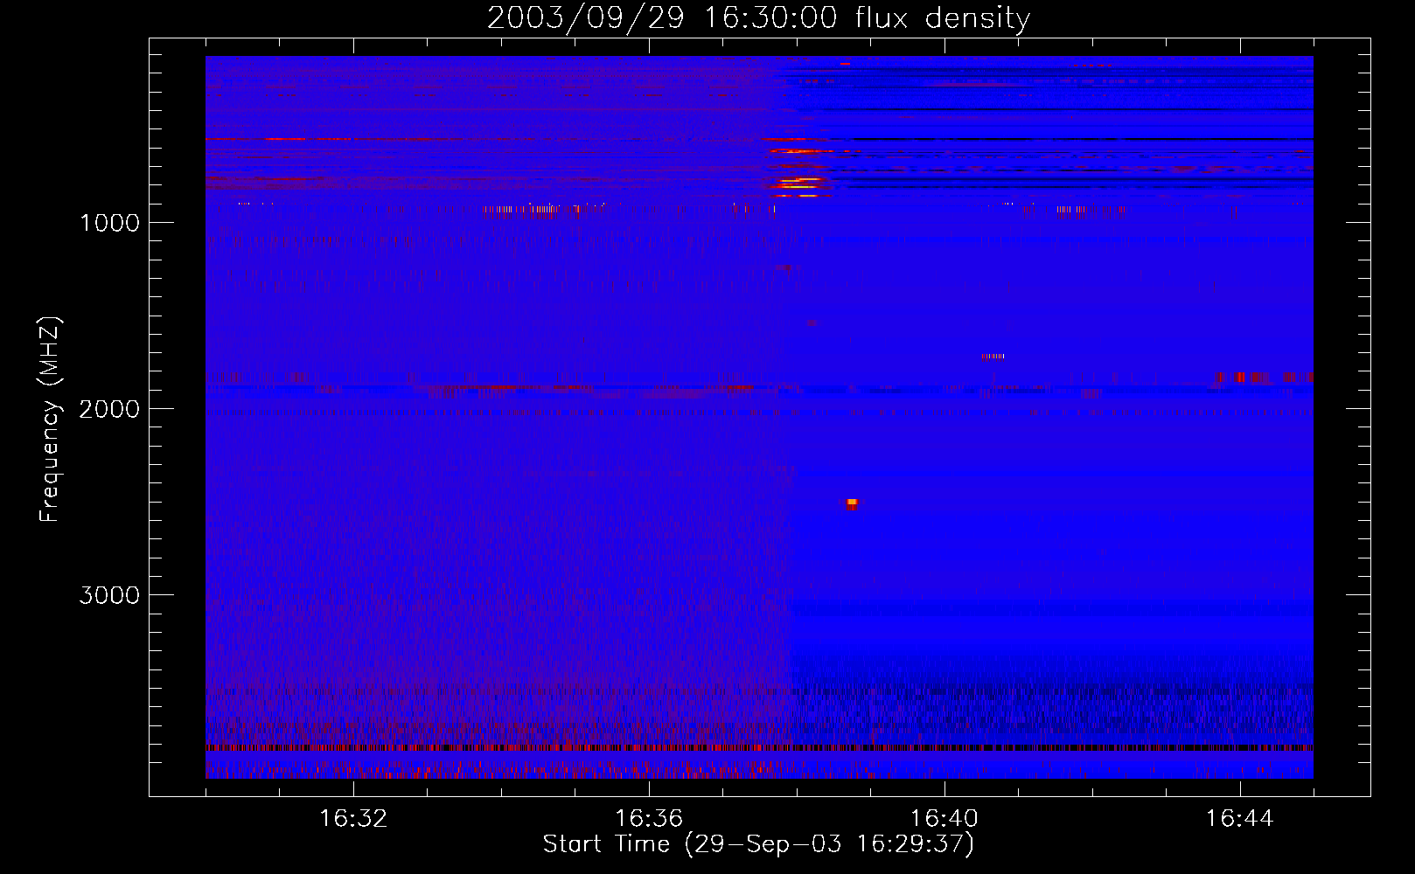Click the 16:40 time tick label
Screen dimensions: 1415x874
point(944,819)
